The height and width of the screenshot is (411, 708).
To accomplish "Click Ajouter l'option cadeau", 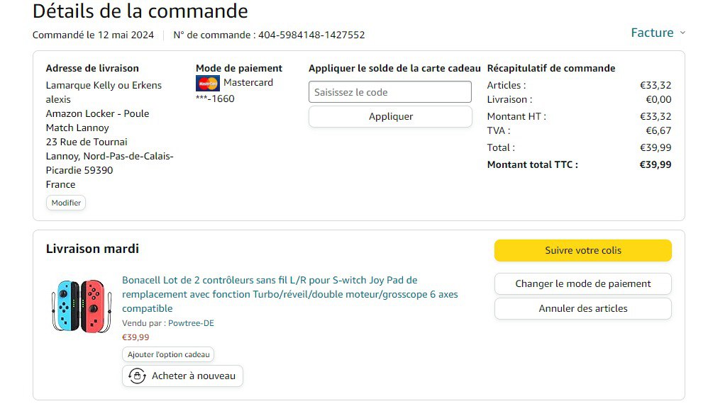I will pyautogui.click(x=168, y=354).
